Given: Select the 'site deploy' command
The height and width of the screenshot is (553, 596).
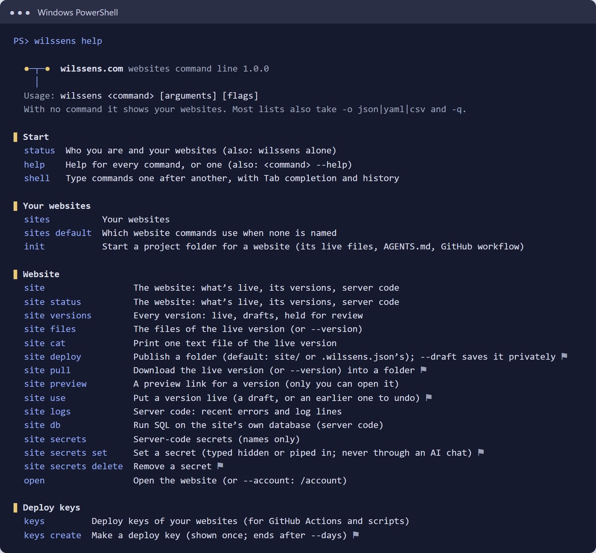Looking at the screenshot, I should (52, 357).
